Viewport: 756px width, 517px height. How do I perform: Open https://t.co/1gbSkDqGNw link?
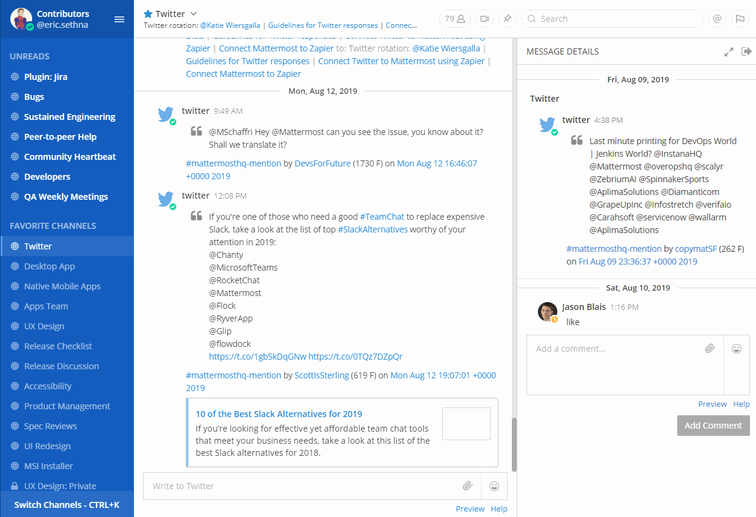(257, 357)
